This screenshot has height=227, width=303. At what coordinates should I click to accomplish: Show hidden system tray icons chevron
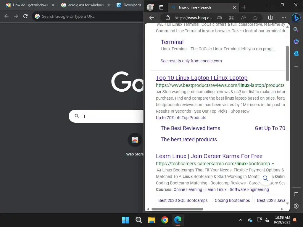(241, 220)
